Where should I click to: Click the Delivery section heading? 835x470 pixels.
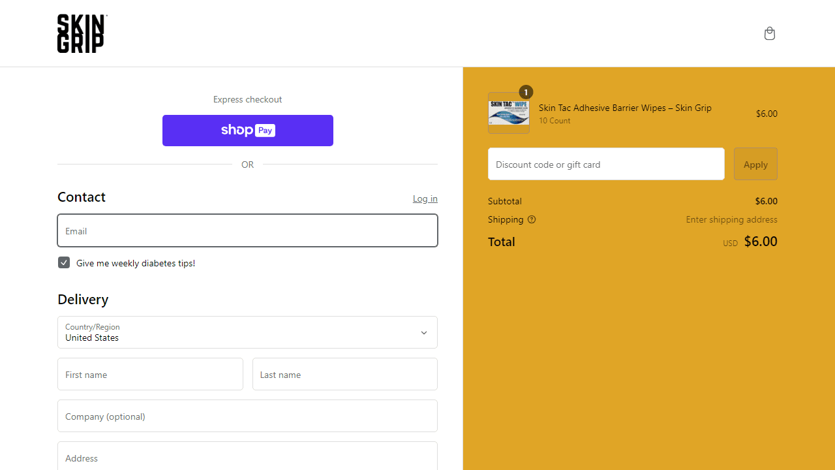[x=83, y=299]
